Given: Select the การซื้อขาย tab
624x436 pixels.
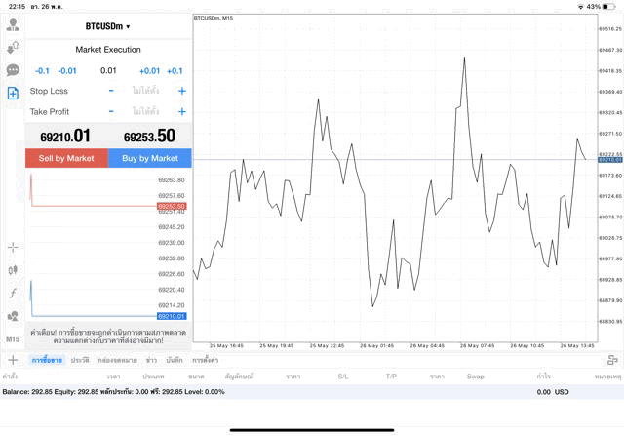Looking at the screenshot, I should click(x=47, y=360).
